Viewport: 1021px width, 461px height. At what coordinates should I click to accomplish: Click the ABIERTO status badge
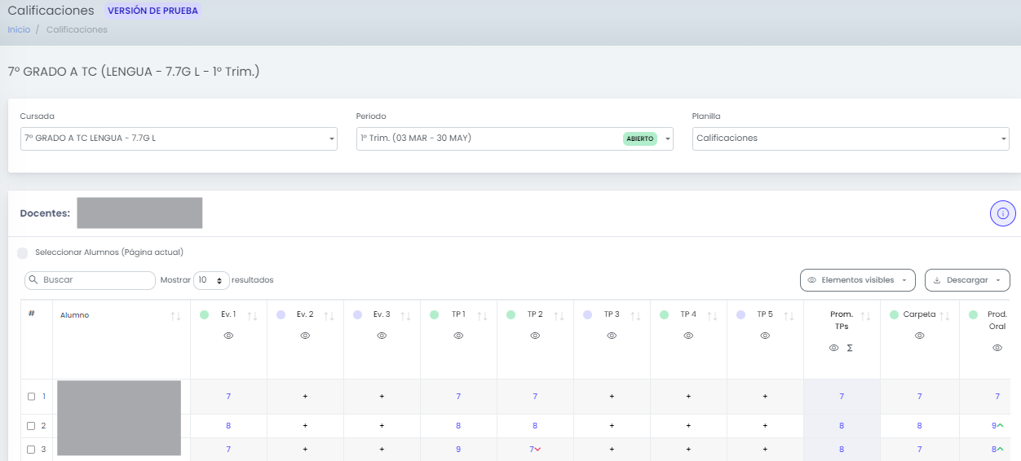click(640, 139)
